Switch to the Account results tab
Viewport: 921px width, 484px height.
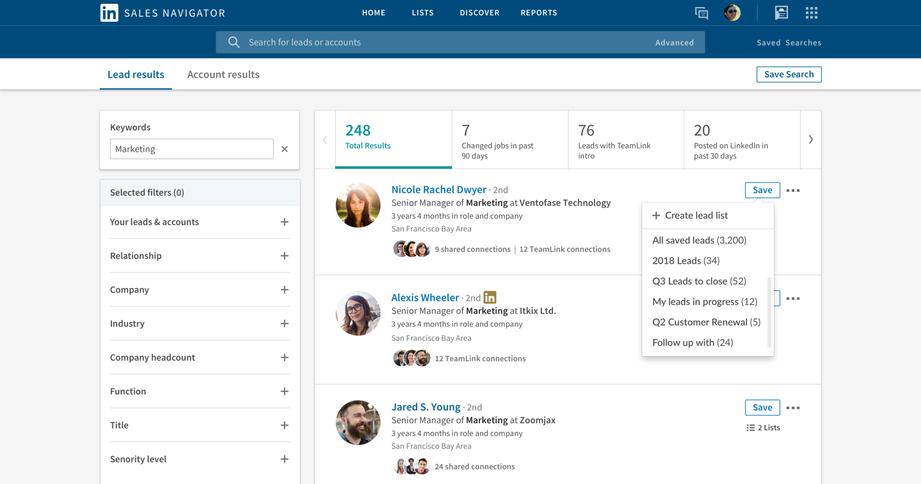tap(223, 74)
